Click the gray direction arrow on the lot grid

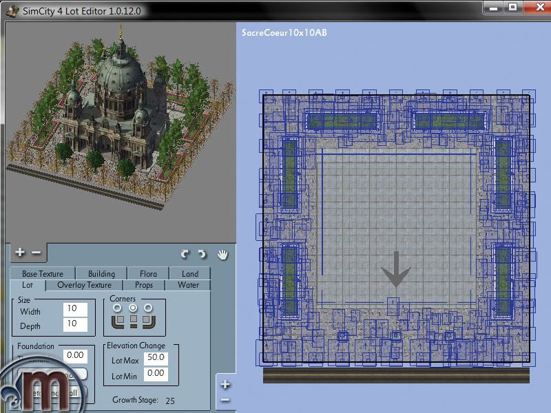(x=396, y=270)
